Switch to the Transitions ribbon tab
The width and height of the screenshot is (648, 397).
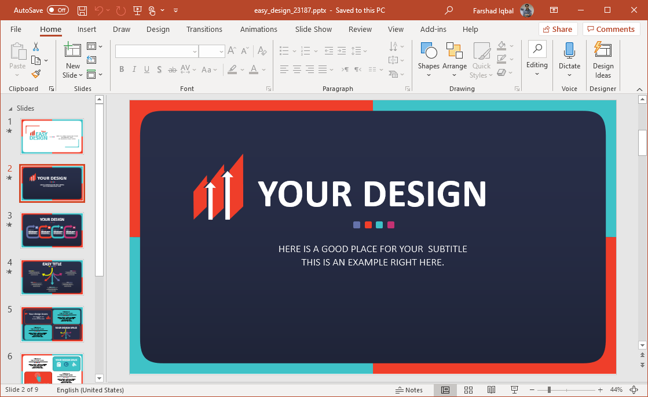click(x=204, y=29)
